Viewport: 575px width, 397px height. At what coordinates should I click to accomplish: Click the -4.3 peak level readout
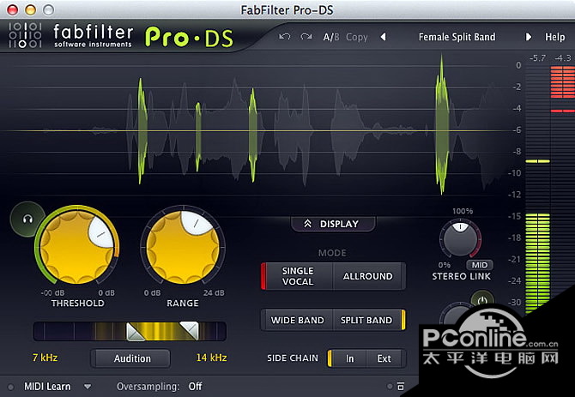tap(562, 57)
